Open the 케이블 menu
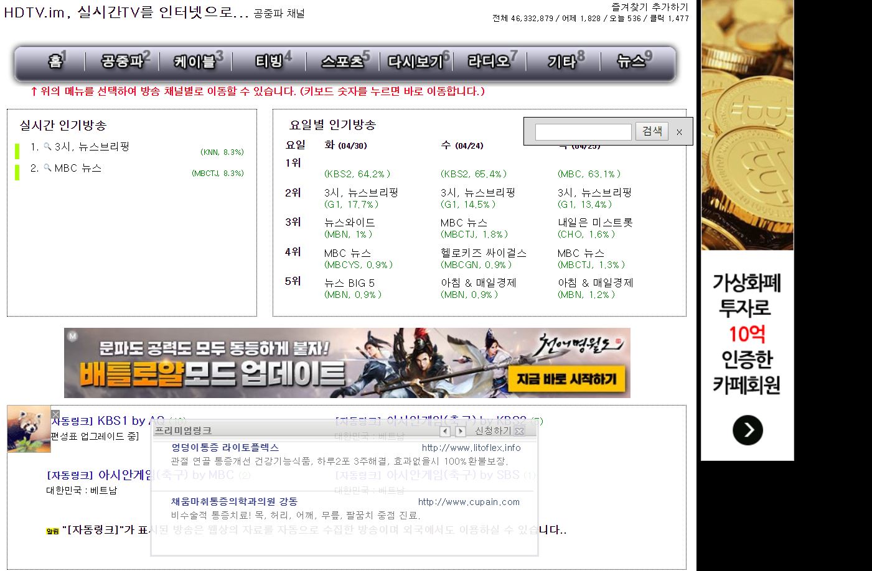Viewport: 872px width, 571px height. coord(199,61)
